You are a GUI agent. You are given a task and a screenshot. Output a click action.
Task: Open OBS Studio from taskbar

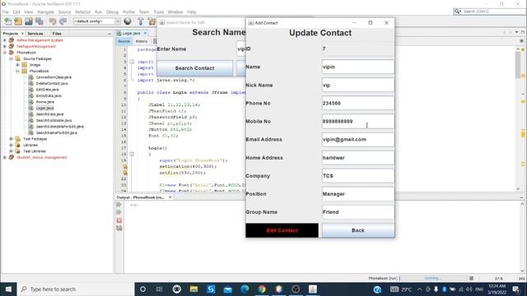coord(296,289)
